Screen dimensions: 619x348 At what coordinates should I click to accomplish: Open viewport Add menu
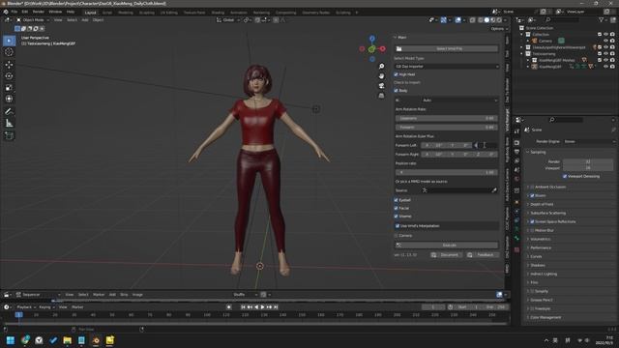click(x=85, y=19)
